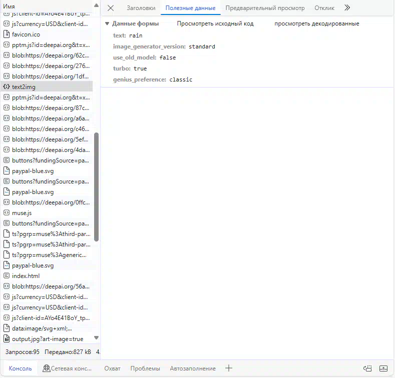Viewport: 395px width, 378px height.
Task: Show more tabs via double chevron
Action: 347,8
